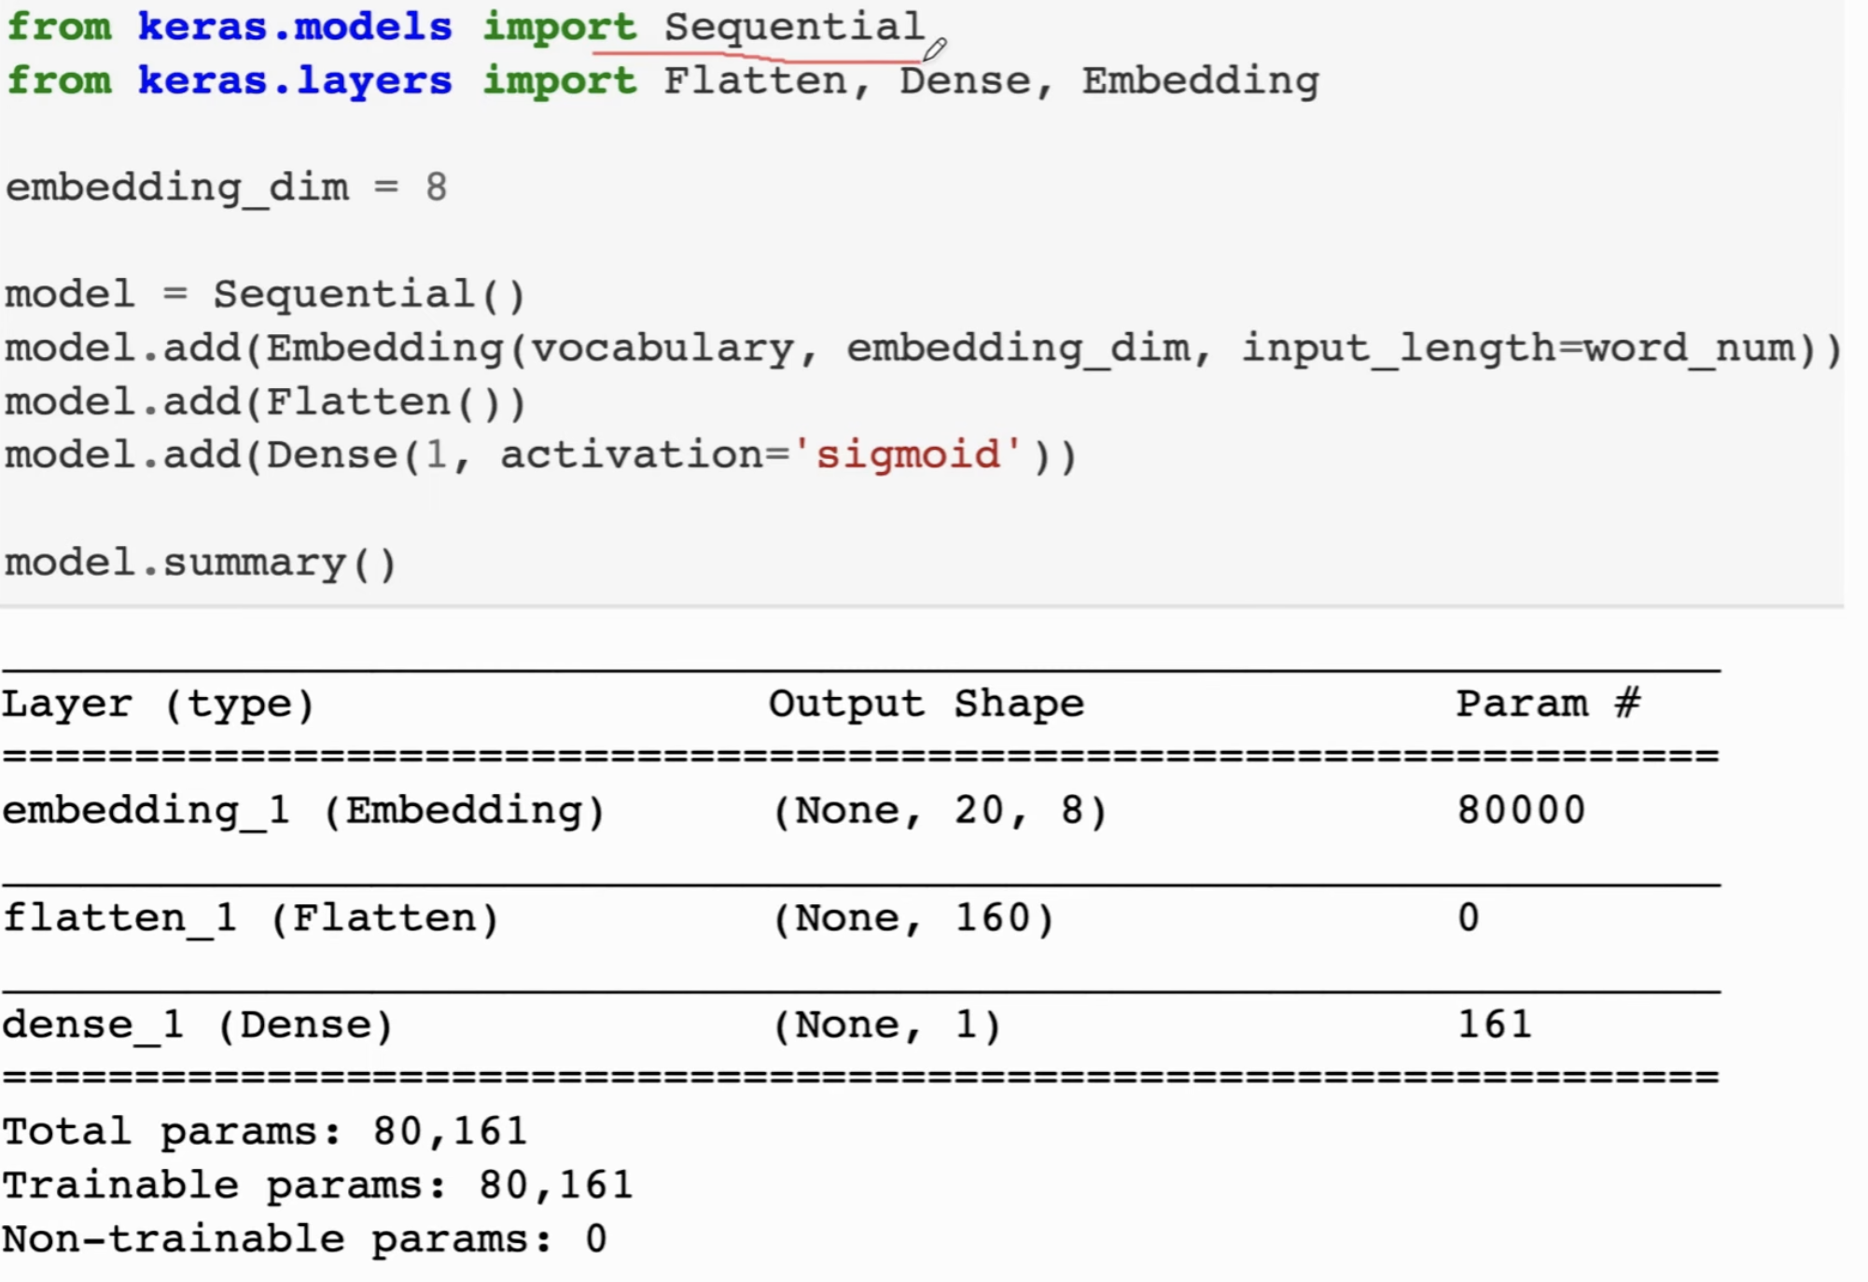The width and height of the screenshot is (1868, 1282).
Task: Click the 'sigmoid' string literal
Action: [x=908, y=455]
